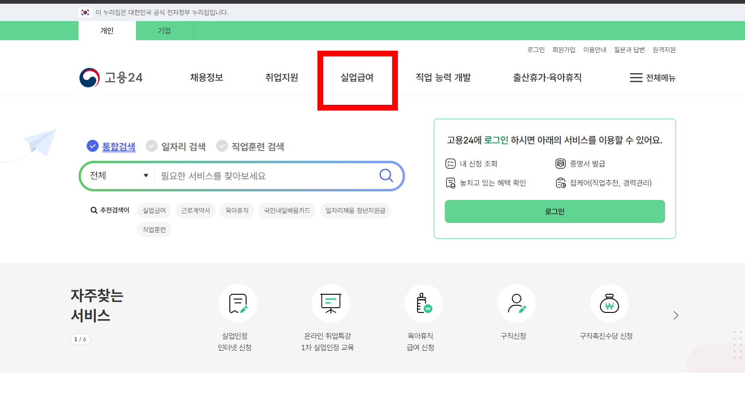Click the 내 신청 조회 text
The image size is (745, 400).
478,164
